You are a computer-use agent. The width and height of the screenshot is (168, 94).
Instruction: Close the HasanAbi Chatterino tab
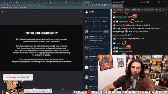[121, 6]
